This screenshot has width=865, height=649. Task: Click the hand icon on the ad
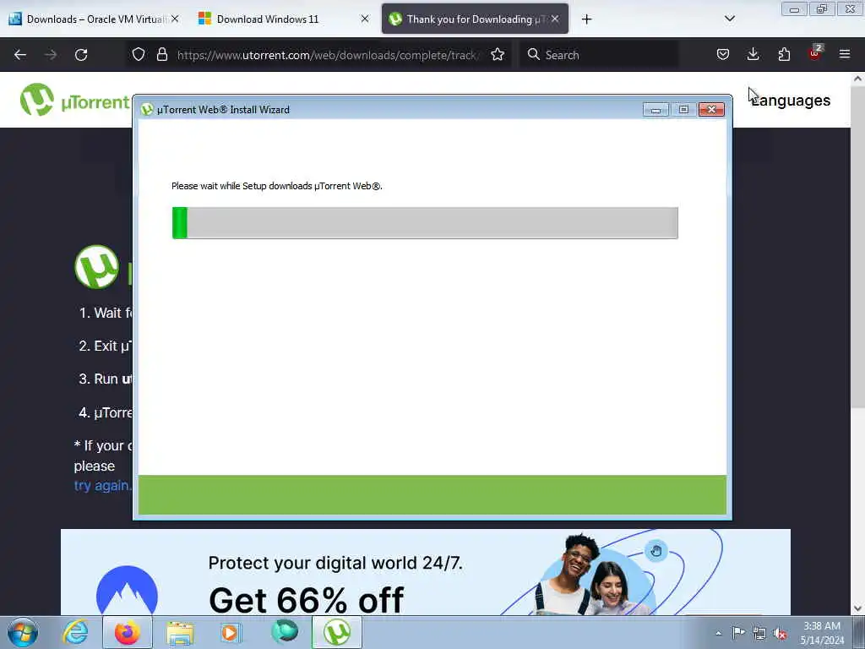click(x=656, y=551)
